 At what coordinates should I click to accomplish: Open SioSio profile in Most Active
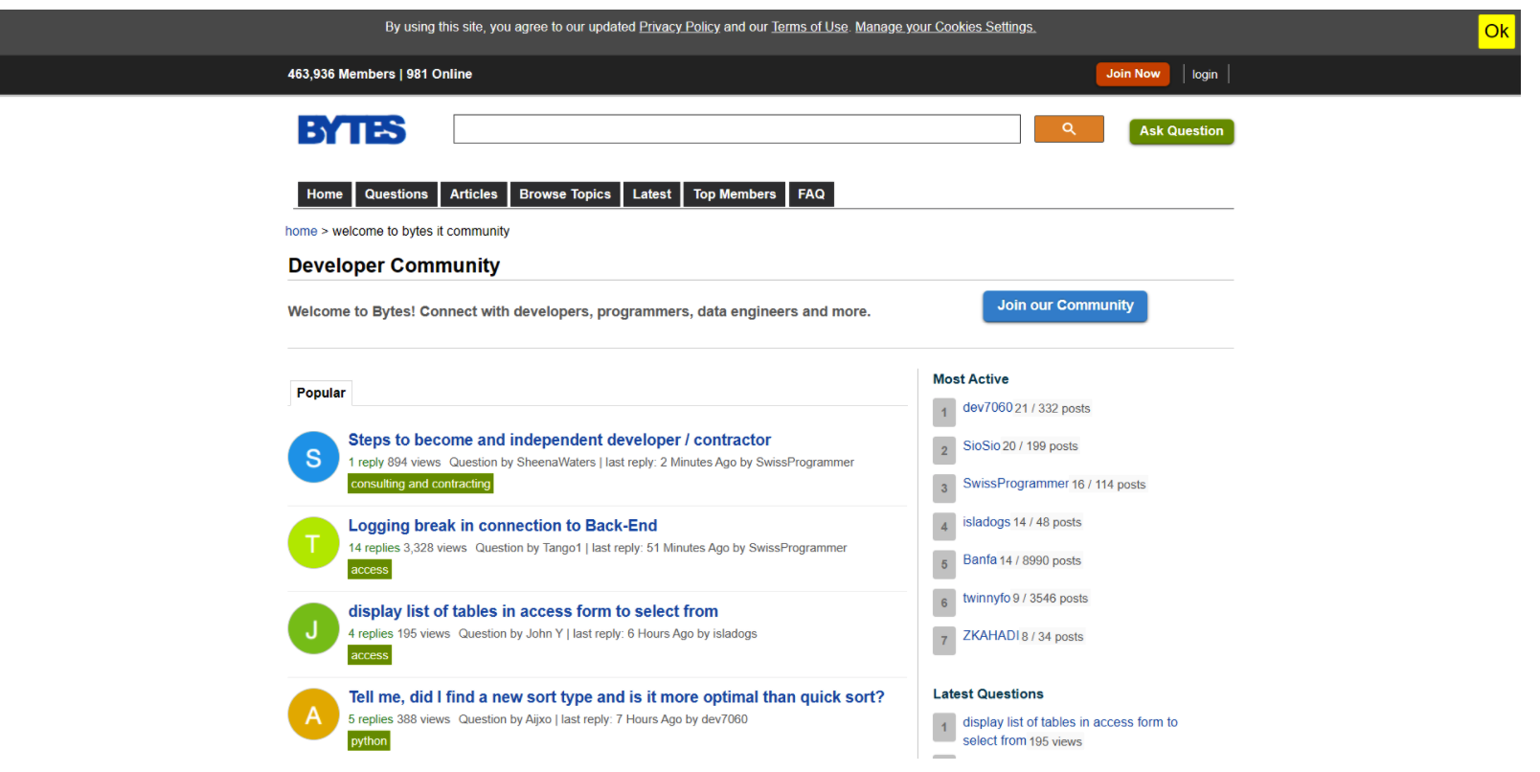tap(982, 445)
